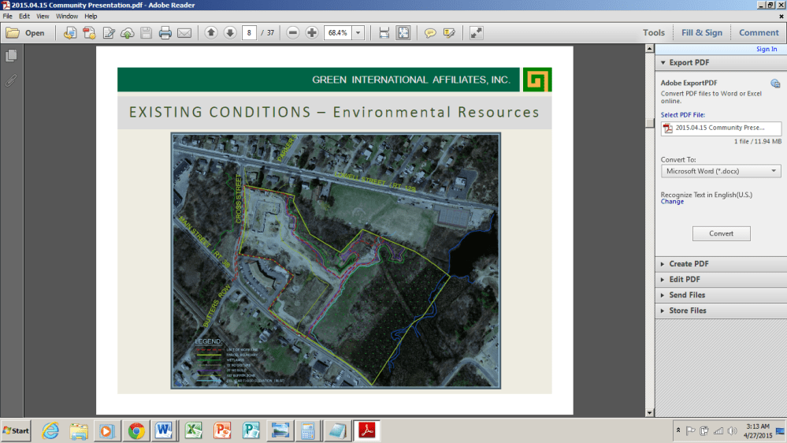Zoom in with the plus button

(312, 33)
